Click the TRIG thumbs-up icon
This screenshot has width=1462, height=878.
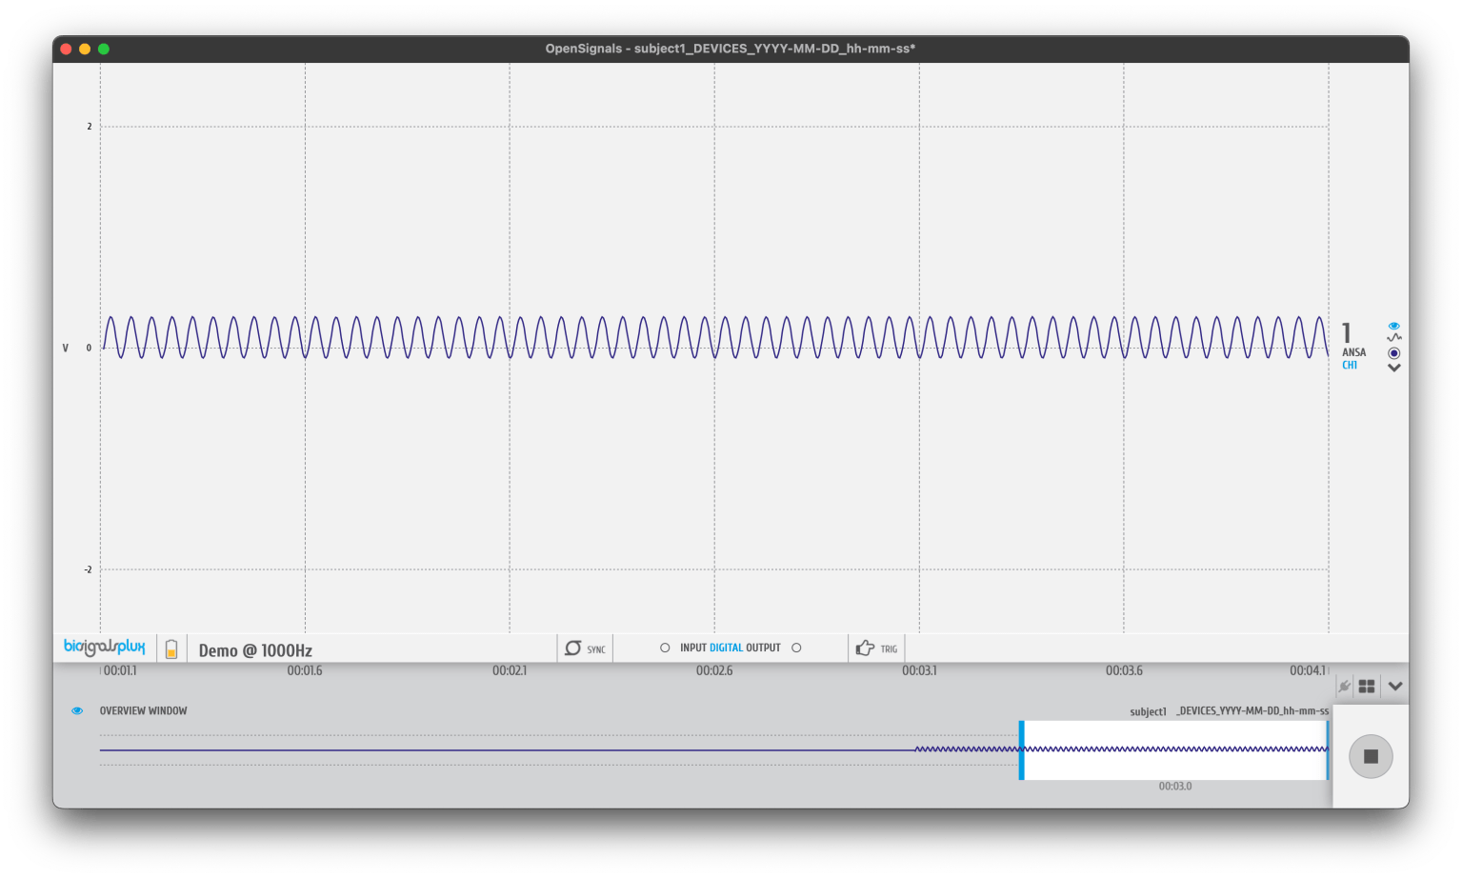(865, 647)
